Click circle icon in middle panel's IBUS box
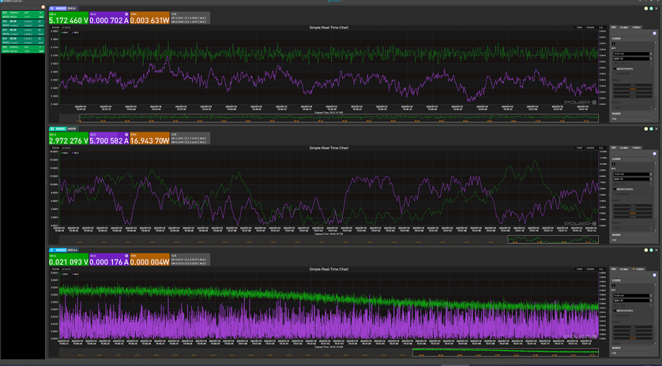Viewport: 662px width, 366px height. (126, 134)
